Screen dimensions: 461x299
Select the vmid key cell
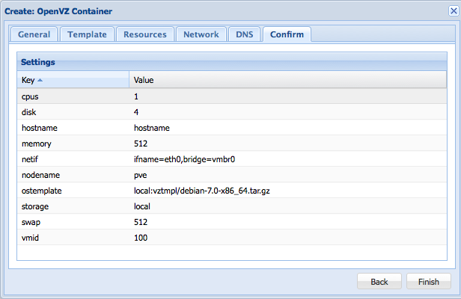pos(73,238)
